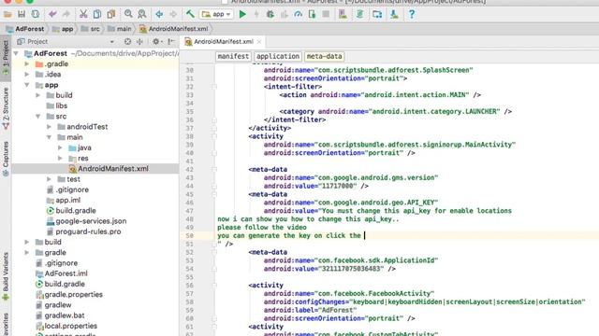Click the Attach debugger to process icon

pos(312,15)
